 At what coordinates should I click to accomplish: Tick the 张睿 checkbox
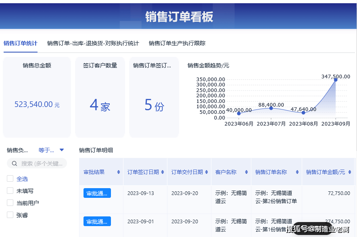click(x=10, y=215)
